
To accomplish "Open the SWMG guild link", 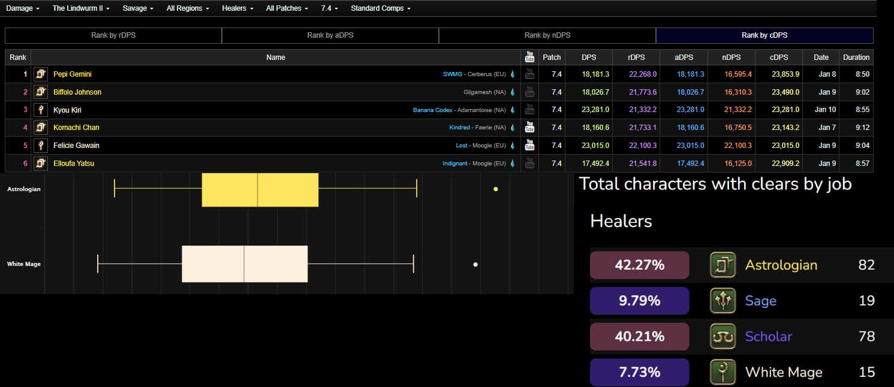I will (x=453, y=74).
